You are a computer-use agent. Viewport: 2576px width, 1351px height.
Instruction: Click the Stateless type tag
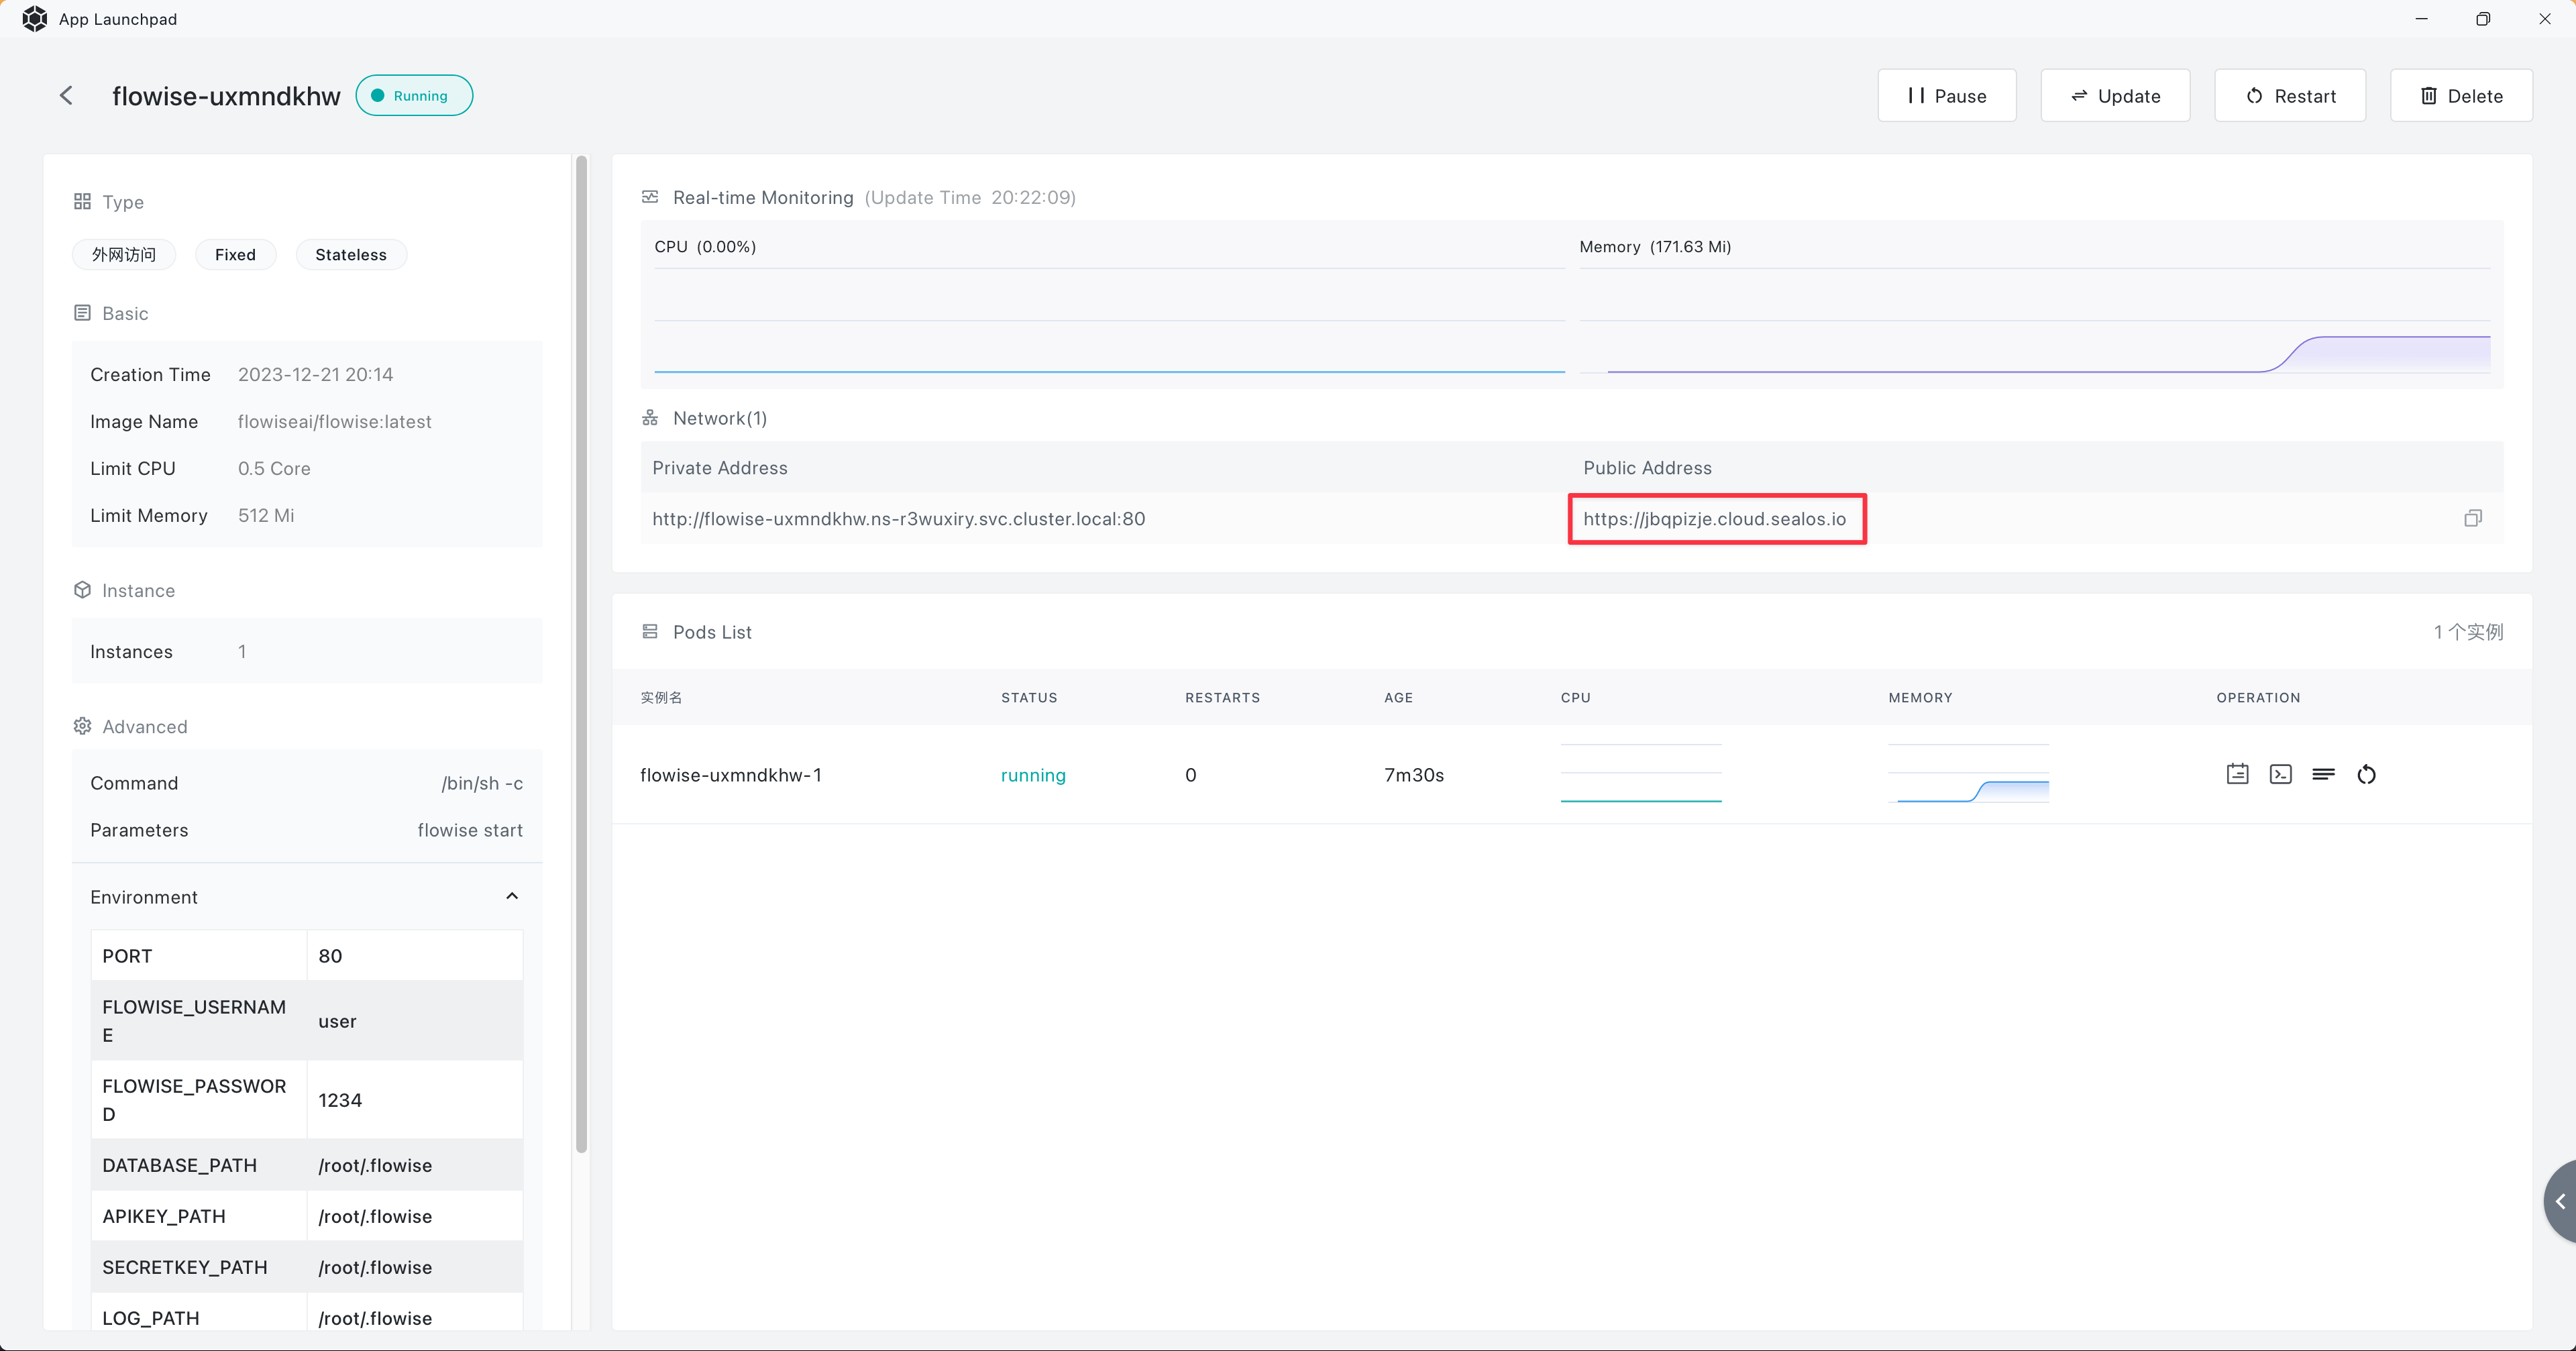tap(350, 255)
